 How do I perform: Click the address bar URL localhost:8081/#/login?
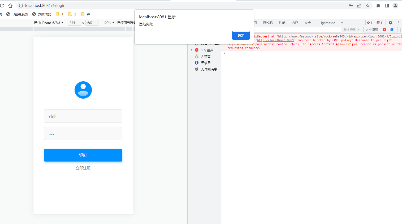(x=45, y=6)
